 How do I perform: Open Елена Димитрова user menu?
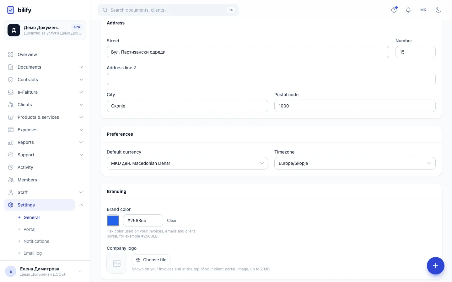tap(45, 271)
